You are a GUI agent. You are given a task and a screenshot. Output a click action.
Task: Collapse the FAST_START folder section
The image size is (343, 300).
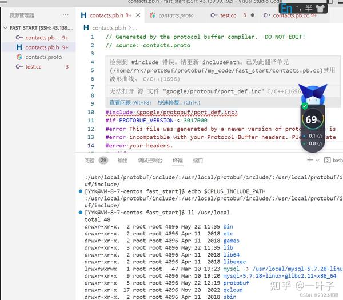point(6,28)
